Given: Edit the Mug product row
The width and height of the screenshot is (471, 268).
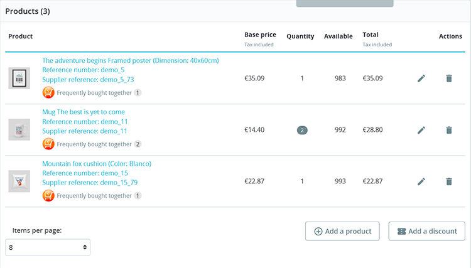Looking at the screenshot, I should [421, 130].
